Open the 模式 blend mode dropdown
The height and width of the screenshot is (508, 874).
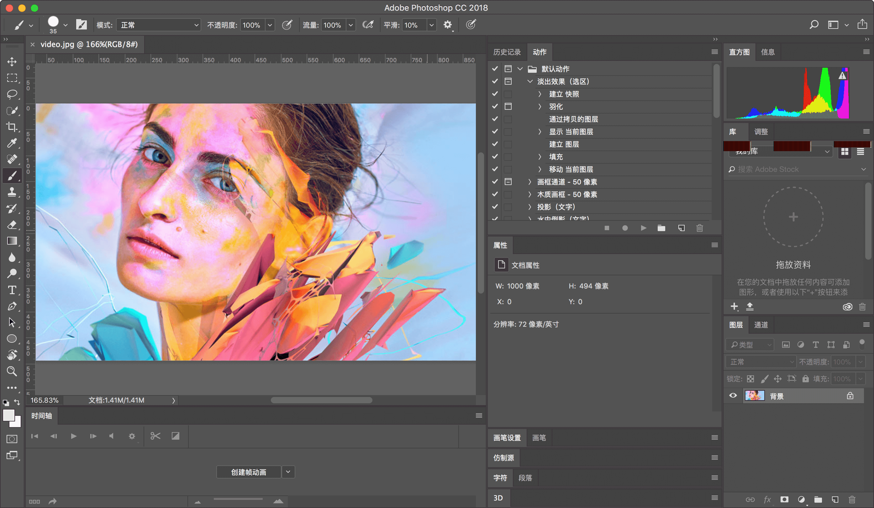pyautogui.click(x=158, y=25)
